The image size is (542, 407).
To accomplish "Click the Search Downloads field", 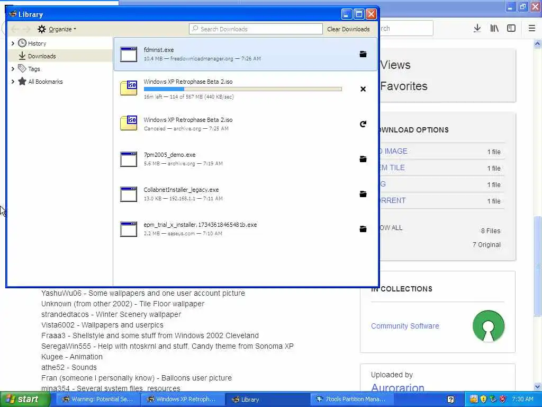I will click(x=256, y=29).
